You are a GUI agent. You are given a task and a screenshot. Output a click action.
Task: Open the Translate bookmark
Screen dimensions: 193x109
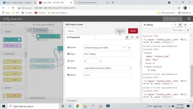(27, 13)
